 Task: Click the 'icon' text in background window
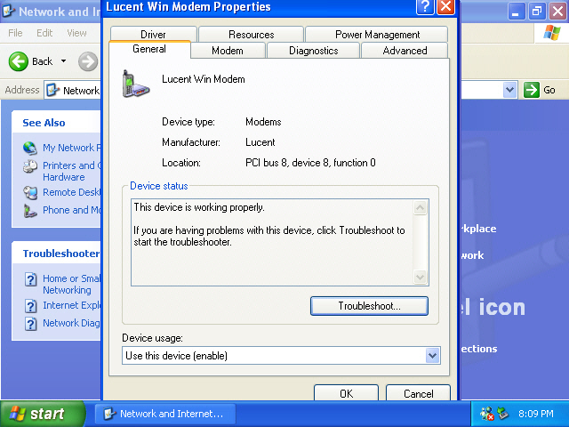point(501,307)
